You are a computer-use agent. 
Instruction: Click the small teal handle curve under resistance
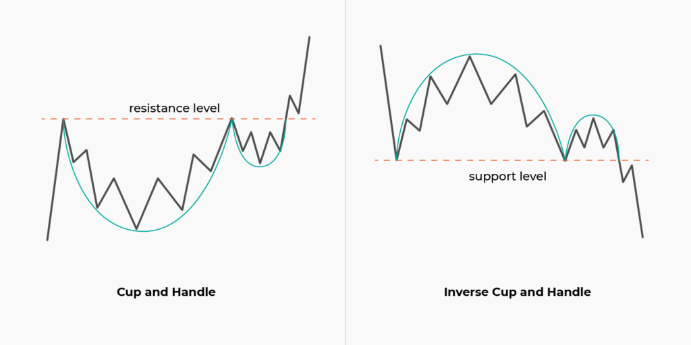[x=260, y=166]
